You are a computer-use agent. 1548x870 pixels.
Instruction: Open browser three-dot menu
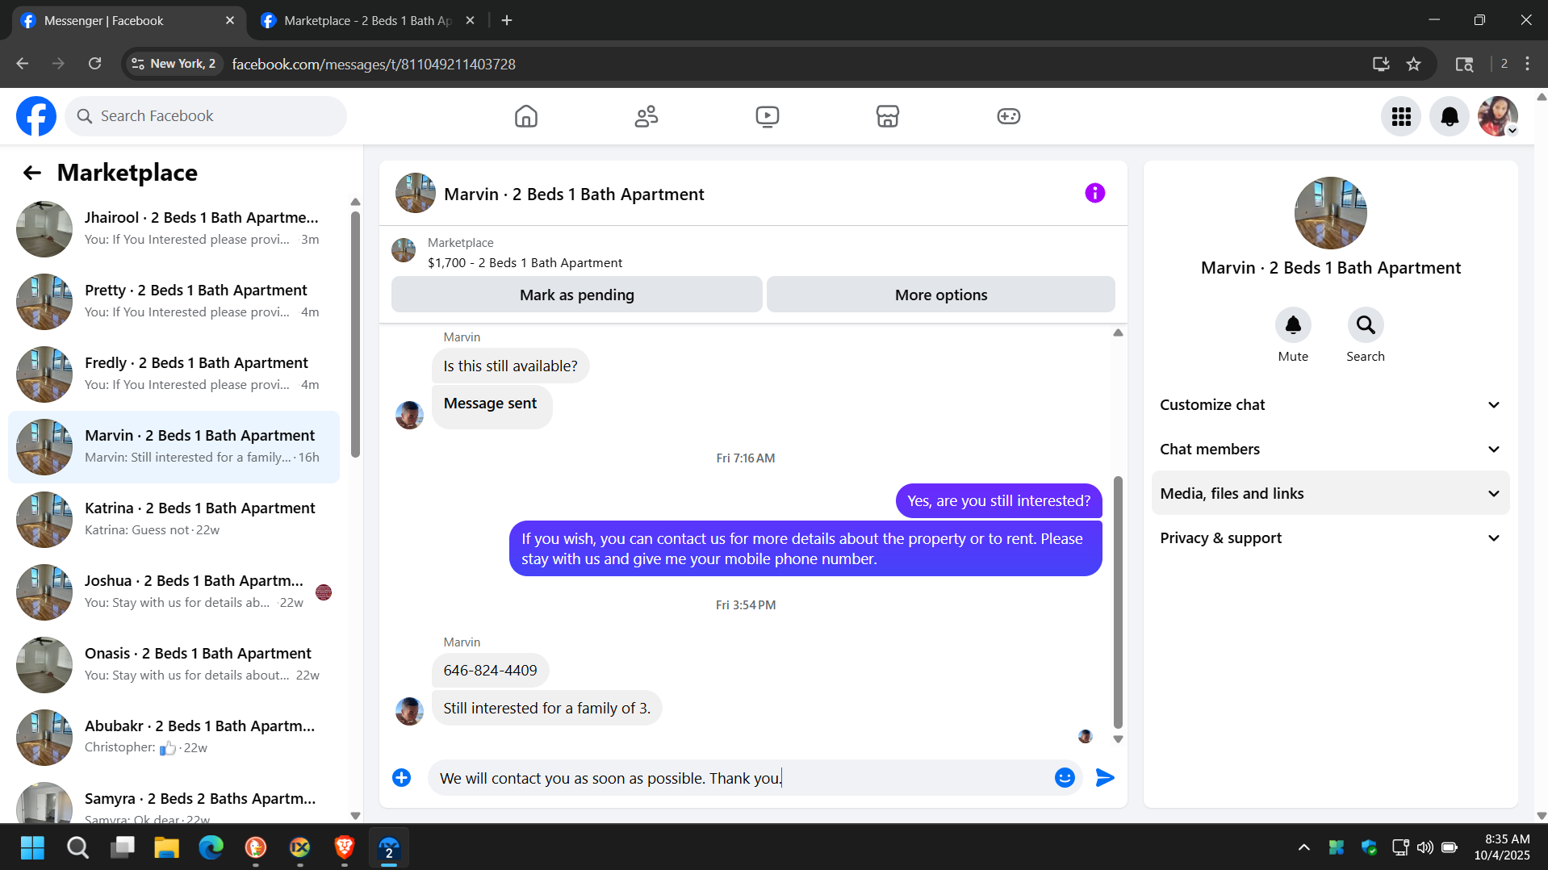click(x=1527, y=64)
